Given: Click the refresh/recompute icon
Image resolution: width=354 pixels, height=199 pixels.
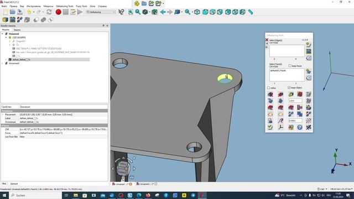Looking at the screenshot, I should click(x=49, y=12).
